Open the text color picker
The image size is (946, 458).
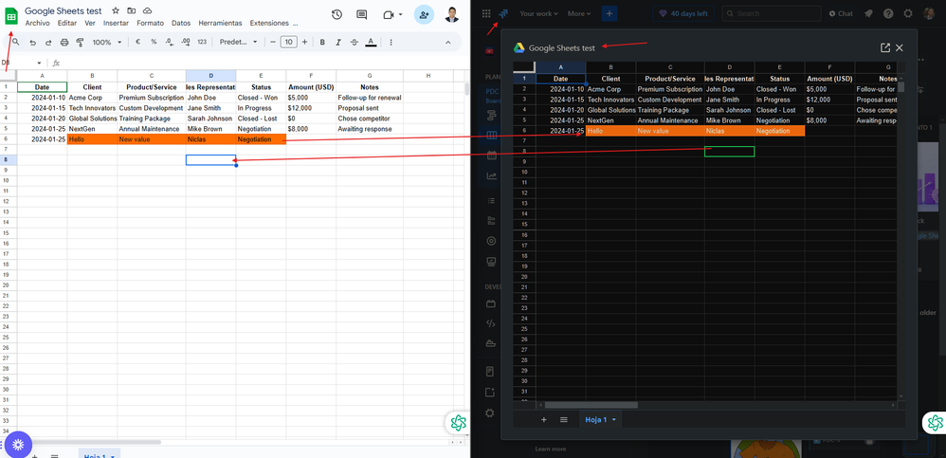tap(370, 43)
